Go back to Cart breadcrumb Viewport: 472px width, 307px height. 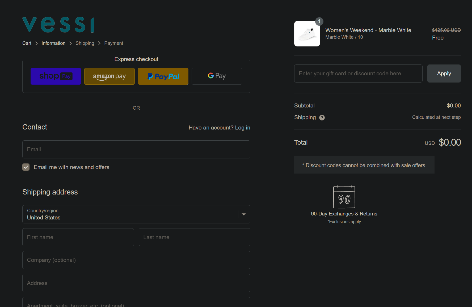coord(27,43)
